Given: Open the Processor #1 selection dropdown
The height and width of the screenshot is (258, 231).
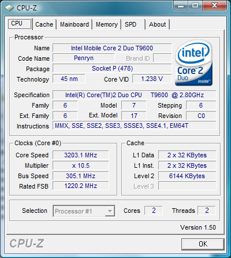Looking at the screenshot, I should pos(84,211).
